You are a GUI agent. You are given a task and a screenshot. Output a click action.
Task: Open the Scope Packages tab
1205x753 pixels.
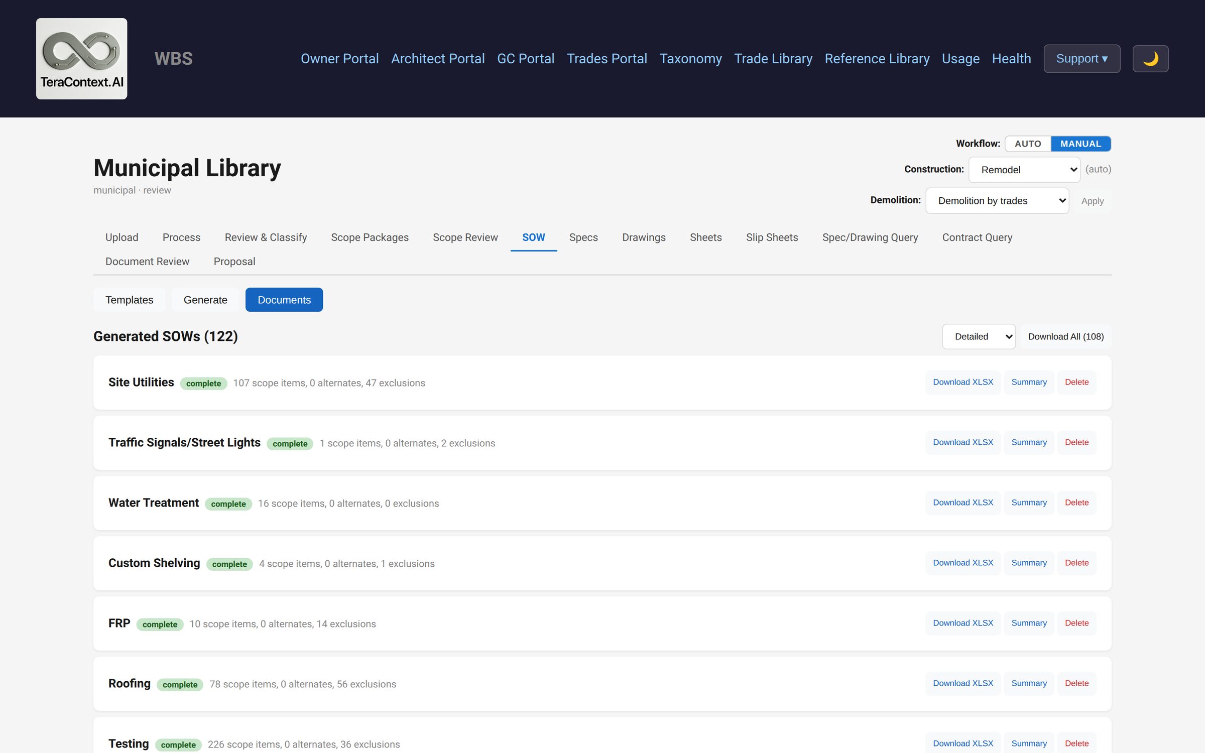(370, 237)
